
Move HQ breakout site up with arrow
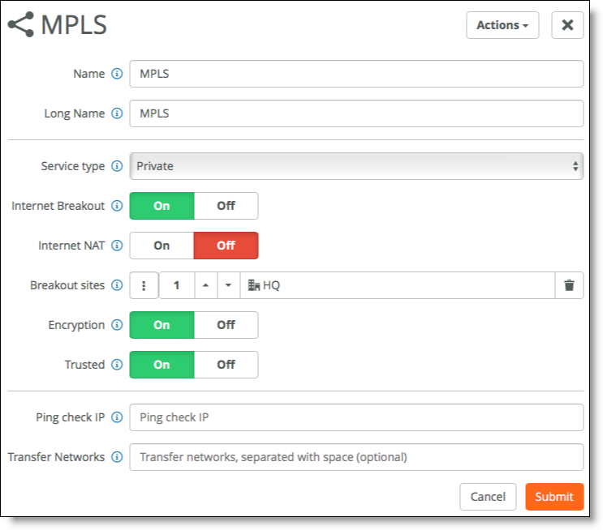[206, 285]
